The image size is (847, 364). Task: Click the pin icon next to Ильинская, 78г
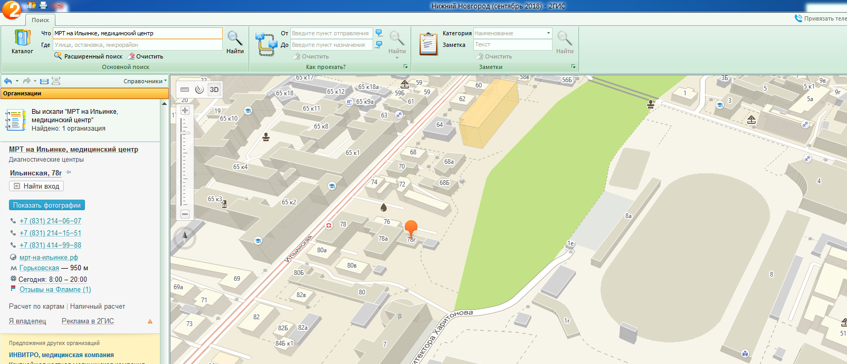[x=69, y=172]
